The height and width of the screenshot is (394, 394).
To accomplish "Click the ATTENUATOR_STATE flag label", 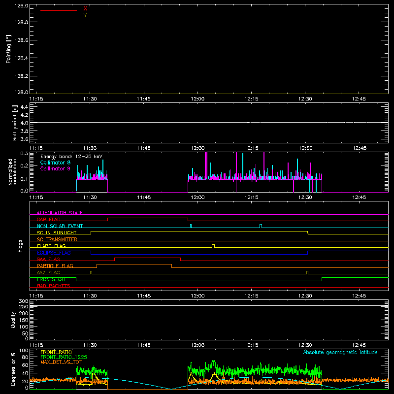I will point(60,213).
